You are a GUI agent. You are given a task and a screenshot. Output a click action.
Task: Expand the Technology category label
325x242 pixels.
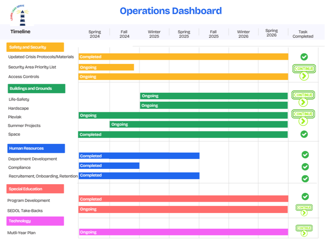pyautogui.click(x=35, y=221)
